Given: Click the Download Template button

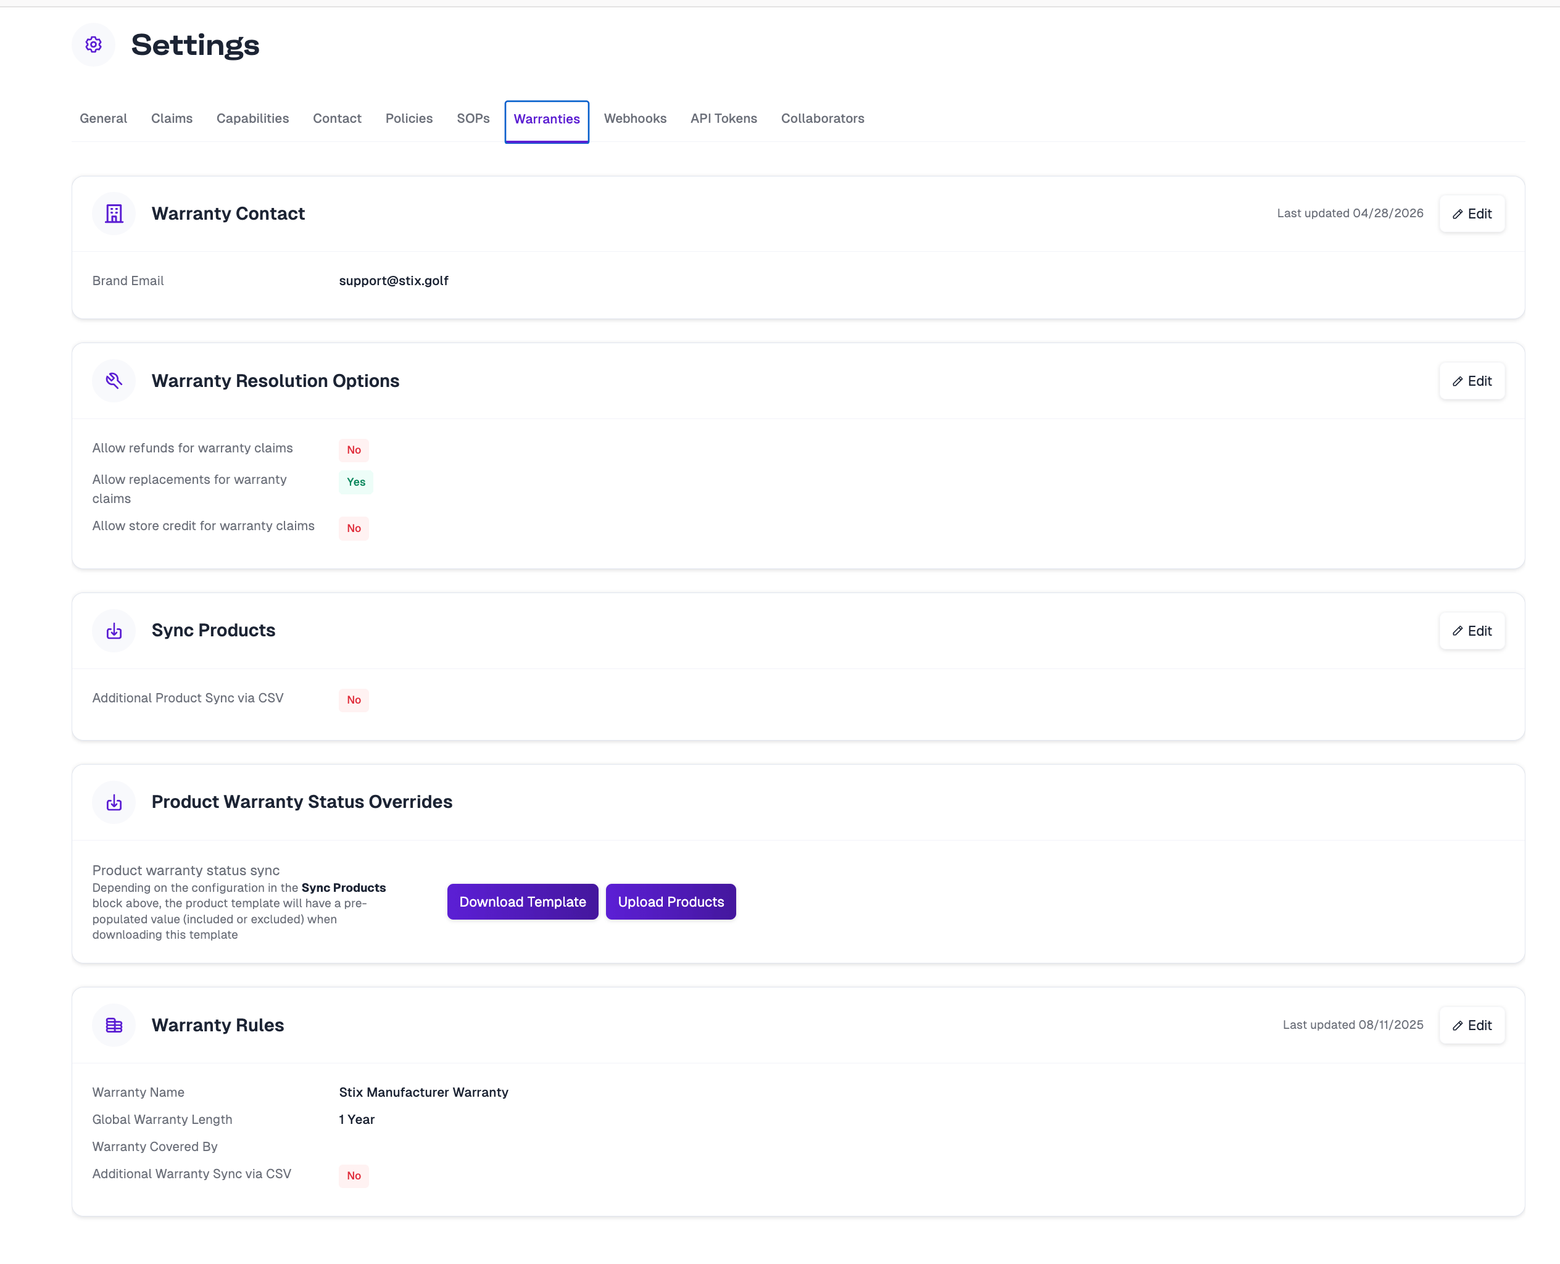Looking at the screenshot, I should [523, 902].
